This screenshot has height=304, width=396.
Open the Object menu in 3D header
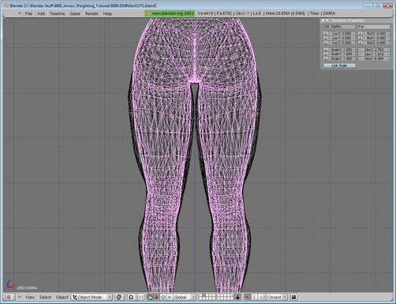(62, 297)
